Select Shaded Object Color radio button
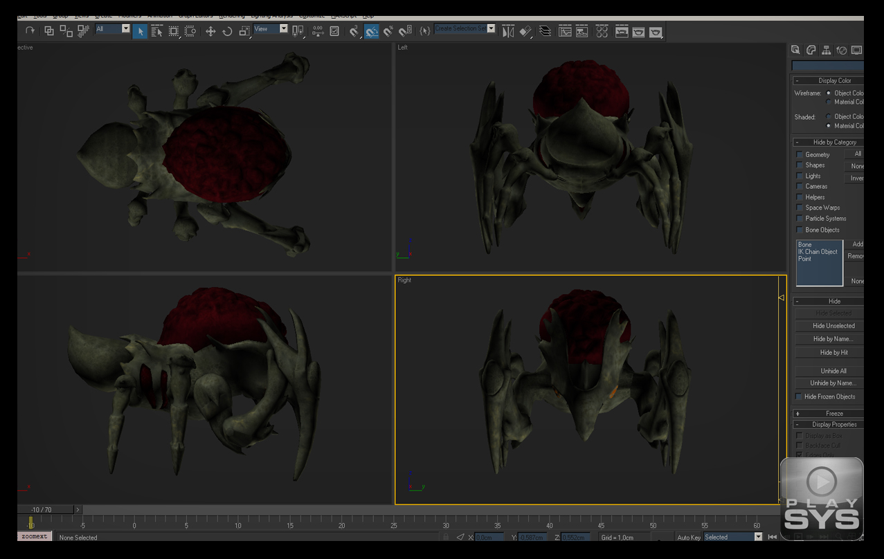This screenshot has width=884, height=559. point(829,116)
